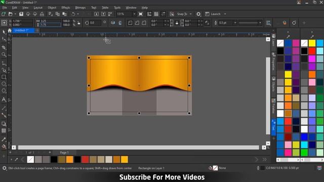Select the Polygon tool
324x182 pixels.
coord(4,91)
